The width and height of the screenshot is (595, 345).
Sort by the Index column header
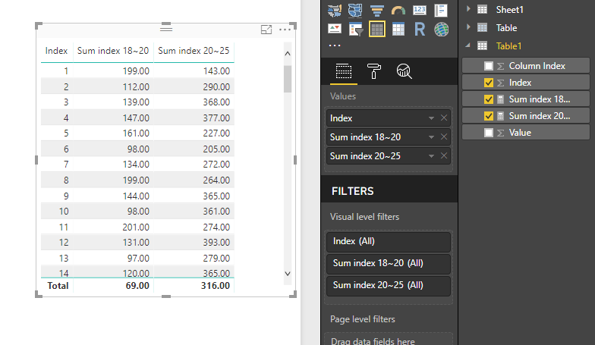point(56,51)
